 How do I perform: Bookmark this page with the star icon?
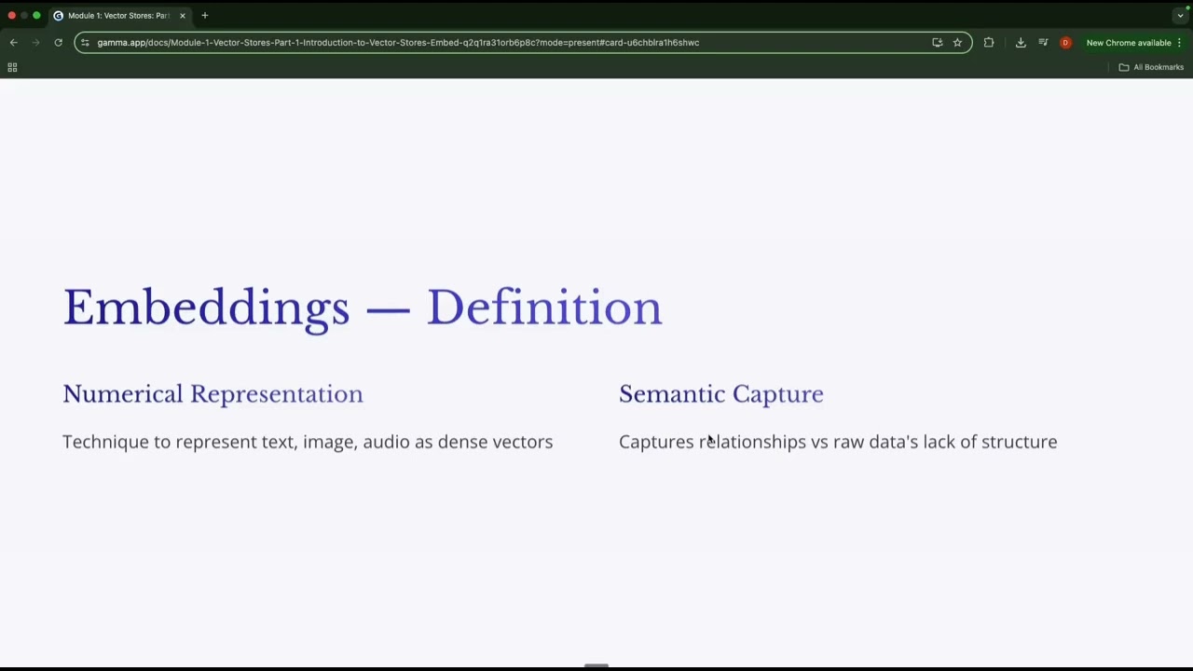pos(957,42)
